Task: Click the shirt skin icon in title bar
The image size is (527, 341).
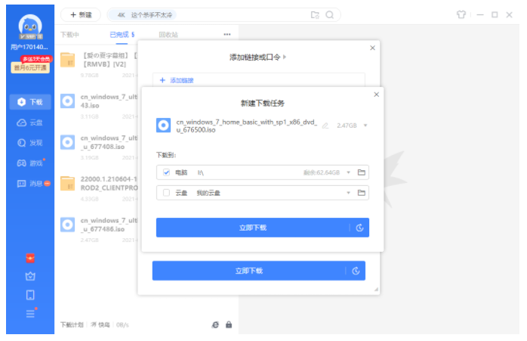Action: tap(461, 14)
